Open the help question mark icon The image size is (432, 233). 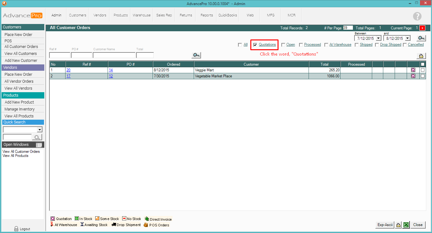[x=417, y=16]
